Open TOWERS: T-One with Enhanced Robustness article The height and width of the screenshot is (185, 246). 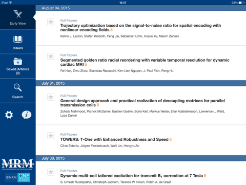pos(114,139)
